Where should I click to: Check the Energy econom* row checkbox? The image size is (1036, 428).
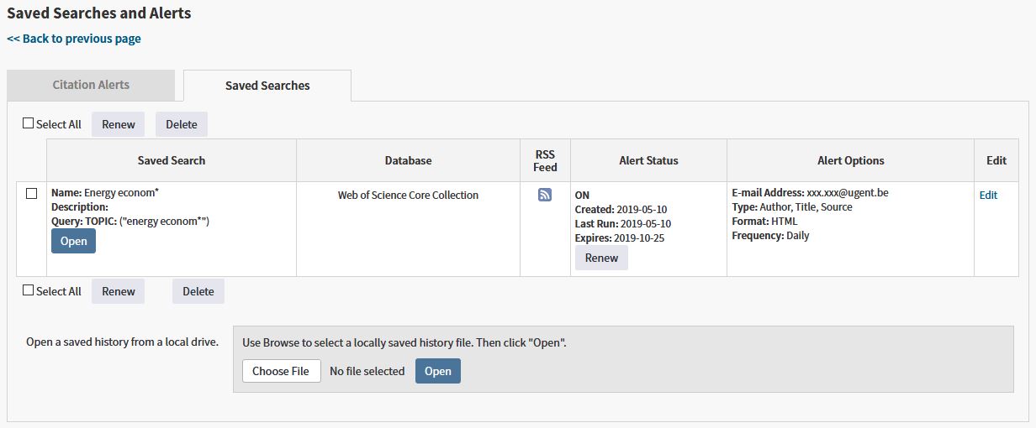coord(31,193)
